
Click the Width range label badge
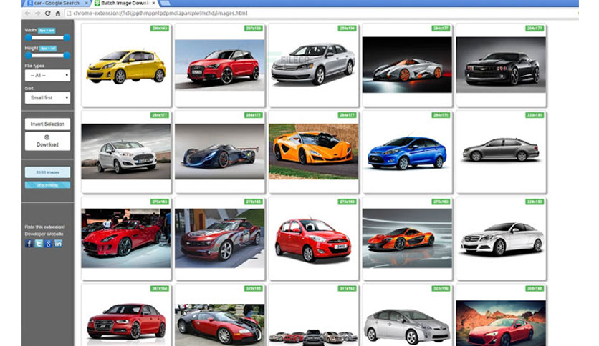point(47,31)
